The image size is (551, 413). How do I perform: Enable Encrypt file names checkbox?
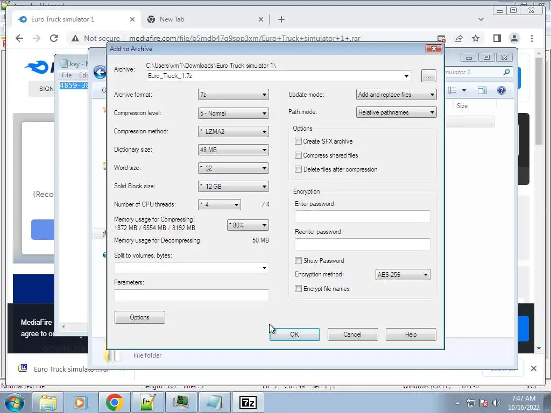click(x=298, y=289)
